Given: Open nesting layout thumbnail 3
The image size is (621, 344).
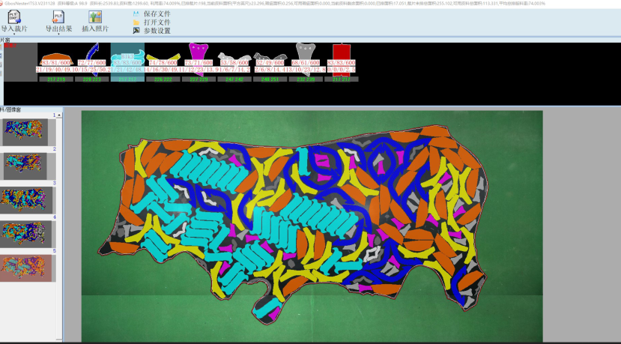Looking at the screenshot, I should point(26,200).
